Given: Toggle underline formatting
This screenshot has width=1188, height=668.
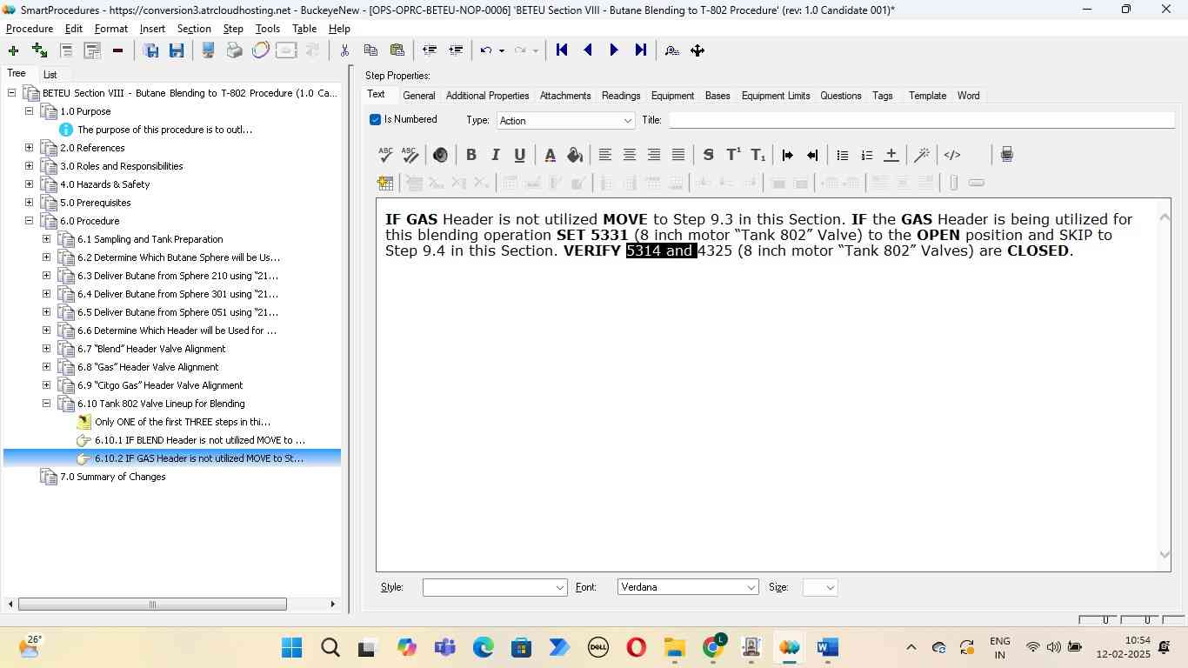Looking at the screenshot, I should tap(519, 155).
